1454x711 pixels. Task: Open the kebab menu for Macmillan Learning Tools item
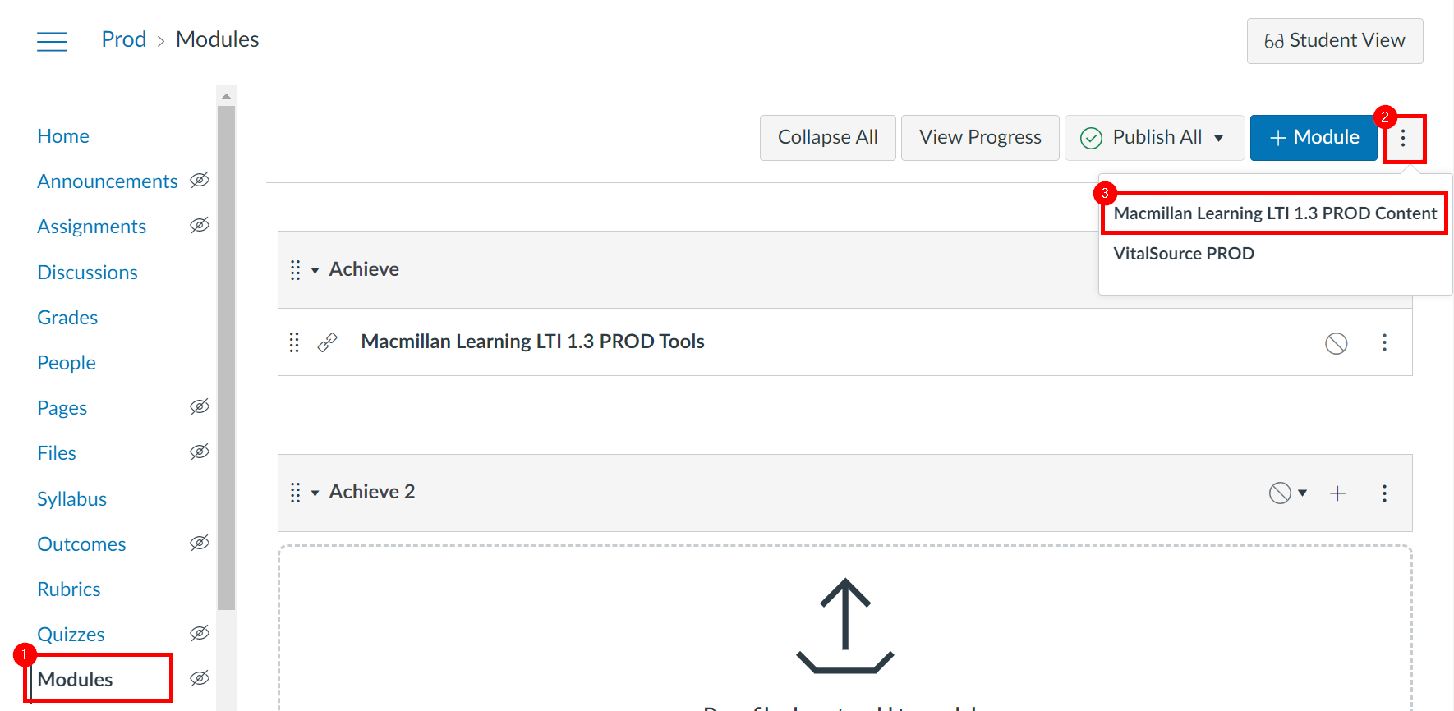pyautogui.click(x=1384, y=342)
